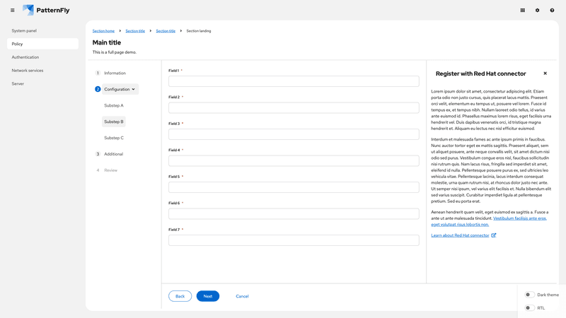The image size is (566, 318).
Task: Enable the Dark theme switch
Action: [529, 295]
